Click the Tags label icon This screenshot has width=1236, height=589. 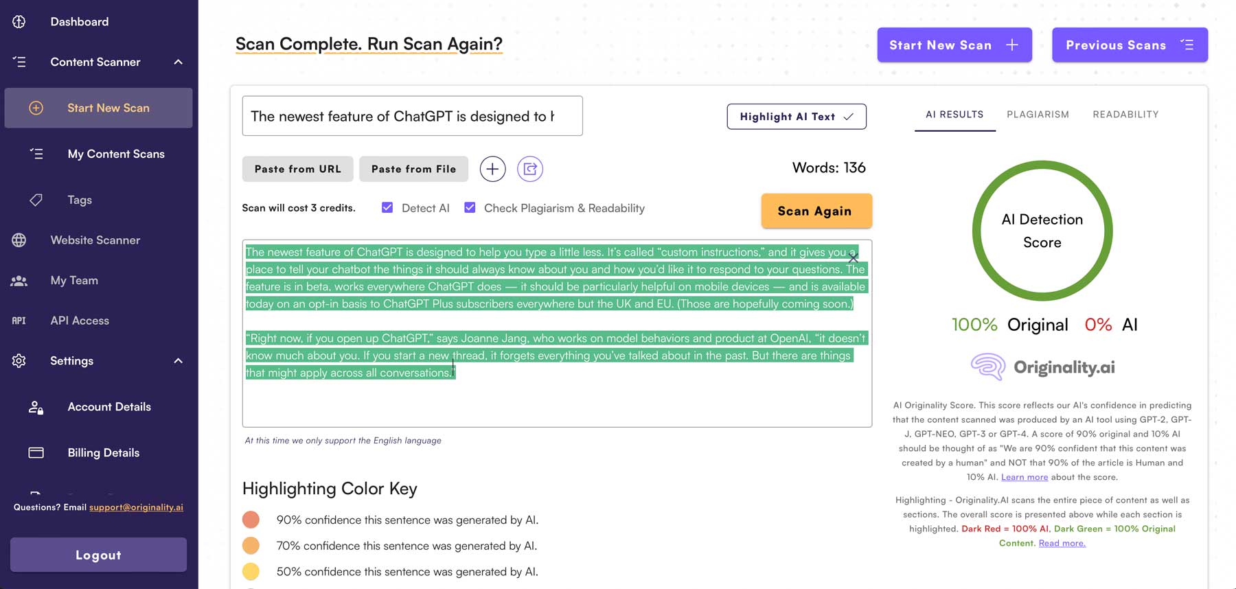[x=36, y=200]
